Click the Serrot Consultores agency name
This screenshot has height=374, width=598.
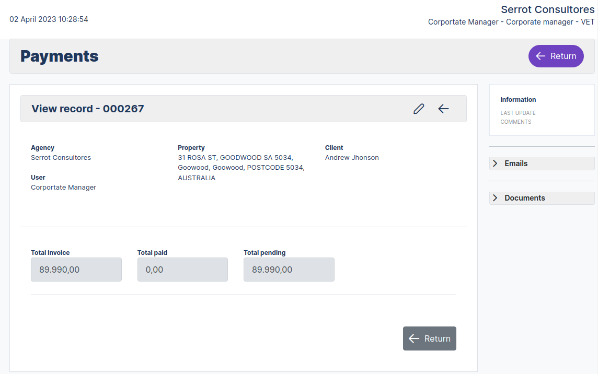[61, 157]
